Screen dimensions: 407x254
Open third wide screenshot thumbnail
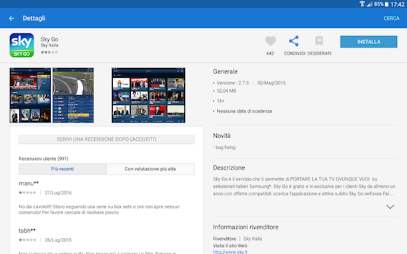coord(149,95)
